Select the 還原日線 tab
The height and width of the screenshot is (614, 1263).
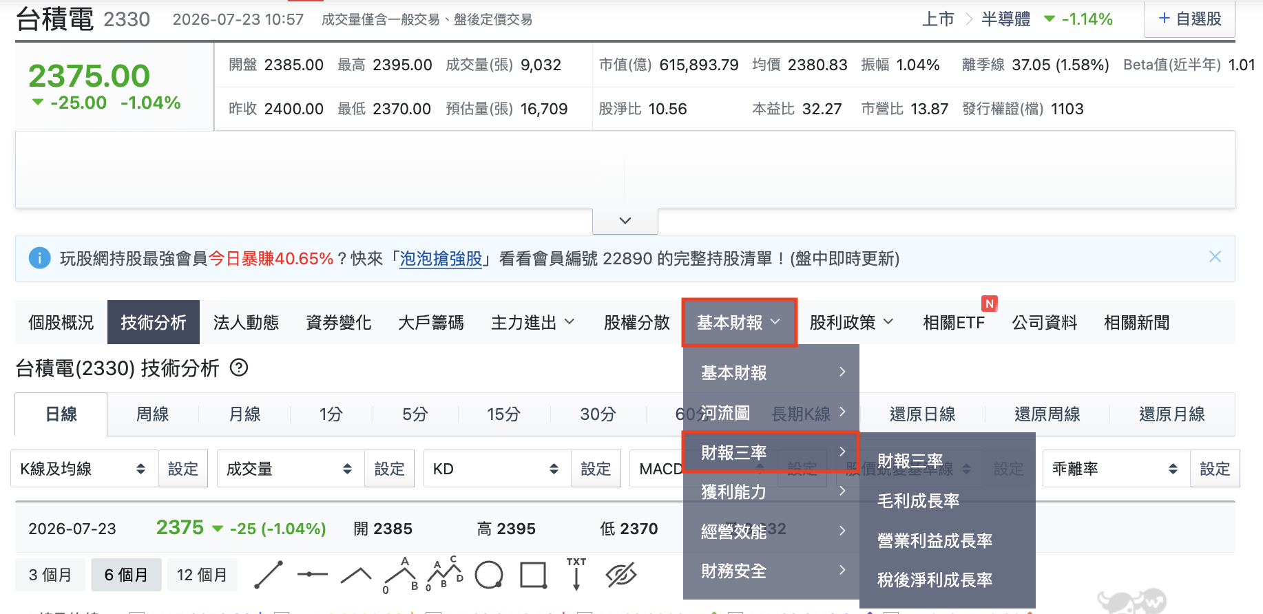tap(923, 414)
